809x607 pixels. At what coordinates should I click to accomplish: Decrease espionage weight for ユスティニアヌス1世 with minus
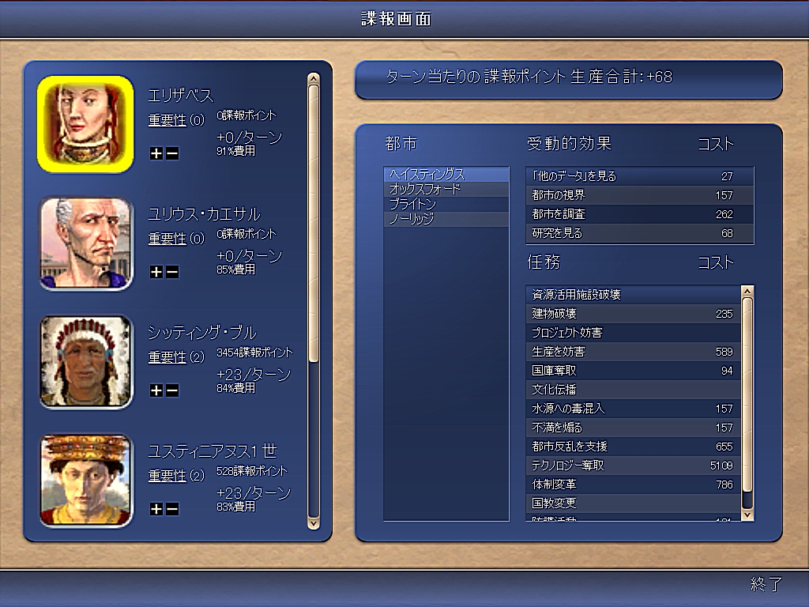tap(172, 510)
